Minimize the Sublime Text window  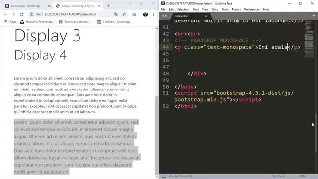pyautogui.click(x=289, y=3)
